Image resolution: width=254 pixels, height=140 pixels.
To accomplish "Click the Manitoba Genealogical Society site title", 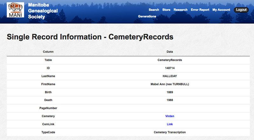I will click(x=43, y=11).
